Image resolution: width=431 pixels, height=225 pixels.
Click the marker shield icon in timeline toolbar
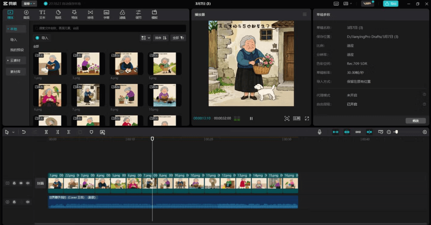click(x=91, y=132)
